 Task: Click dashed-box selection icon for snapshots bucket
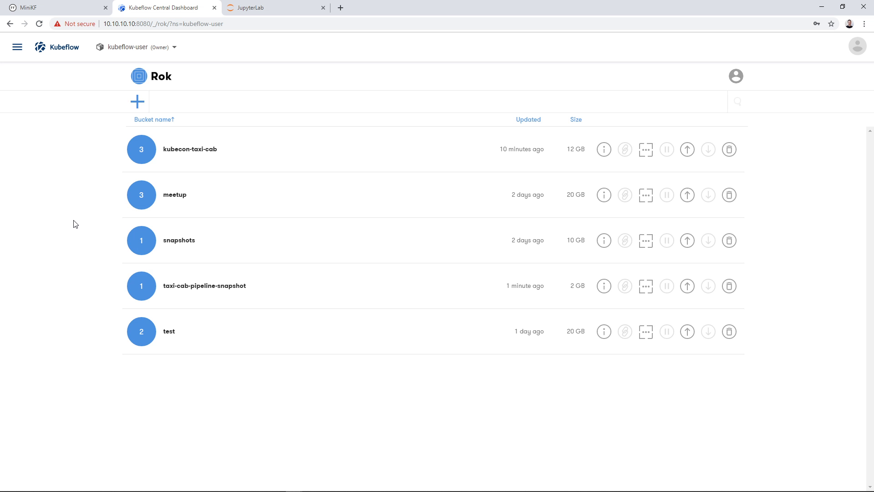point(645,241)
